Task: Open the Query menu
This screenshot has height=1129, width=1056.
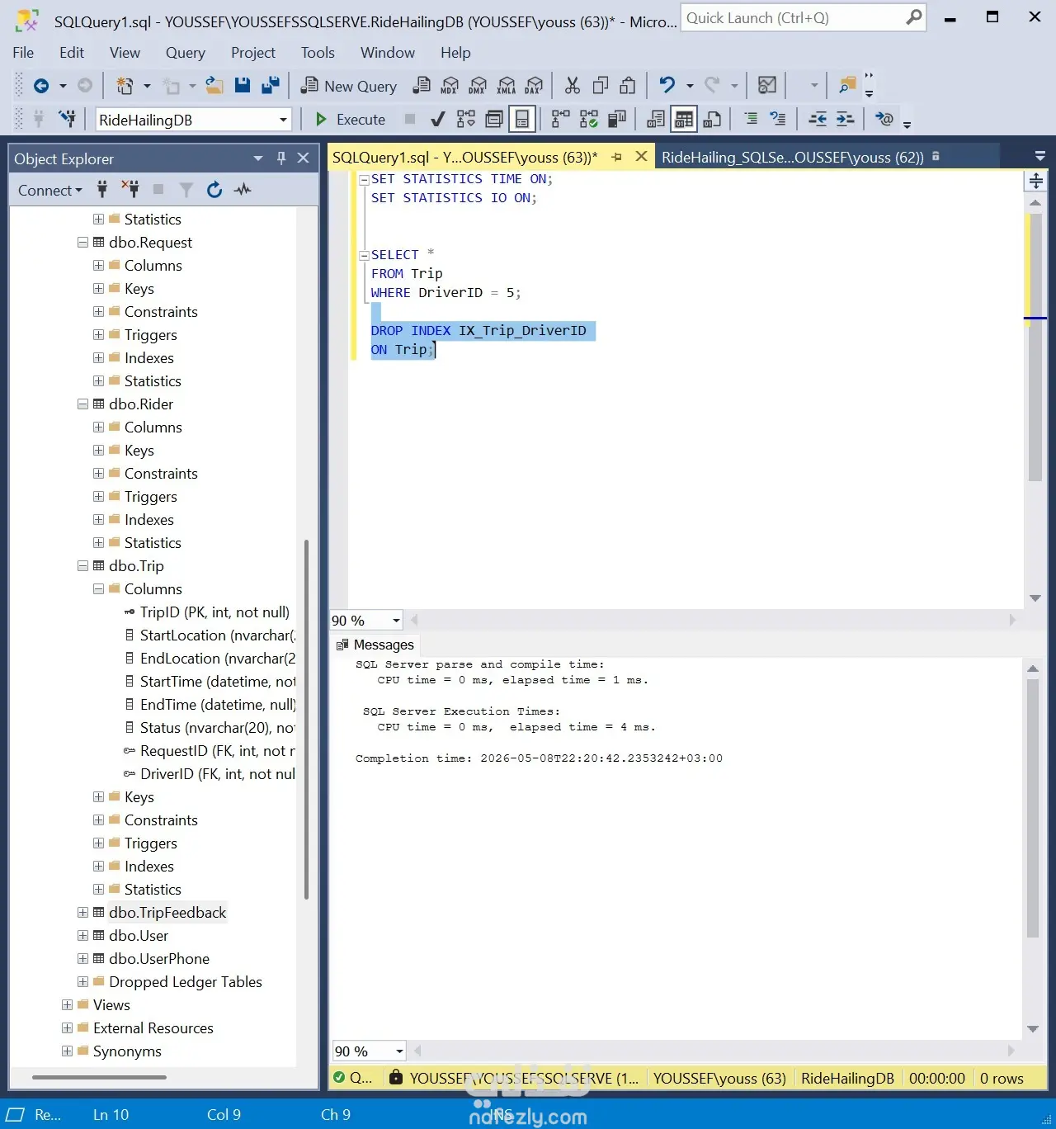Action: point(186,53)
